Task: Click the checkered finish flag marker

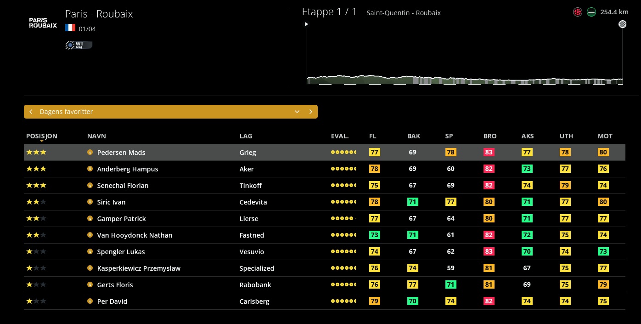Action: (x=622, y=24)
